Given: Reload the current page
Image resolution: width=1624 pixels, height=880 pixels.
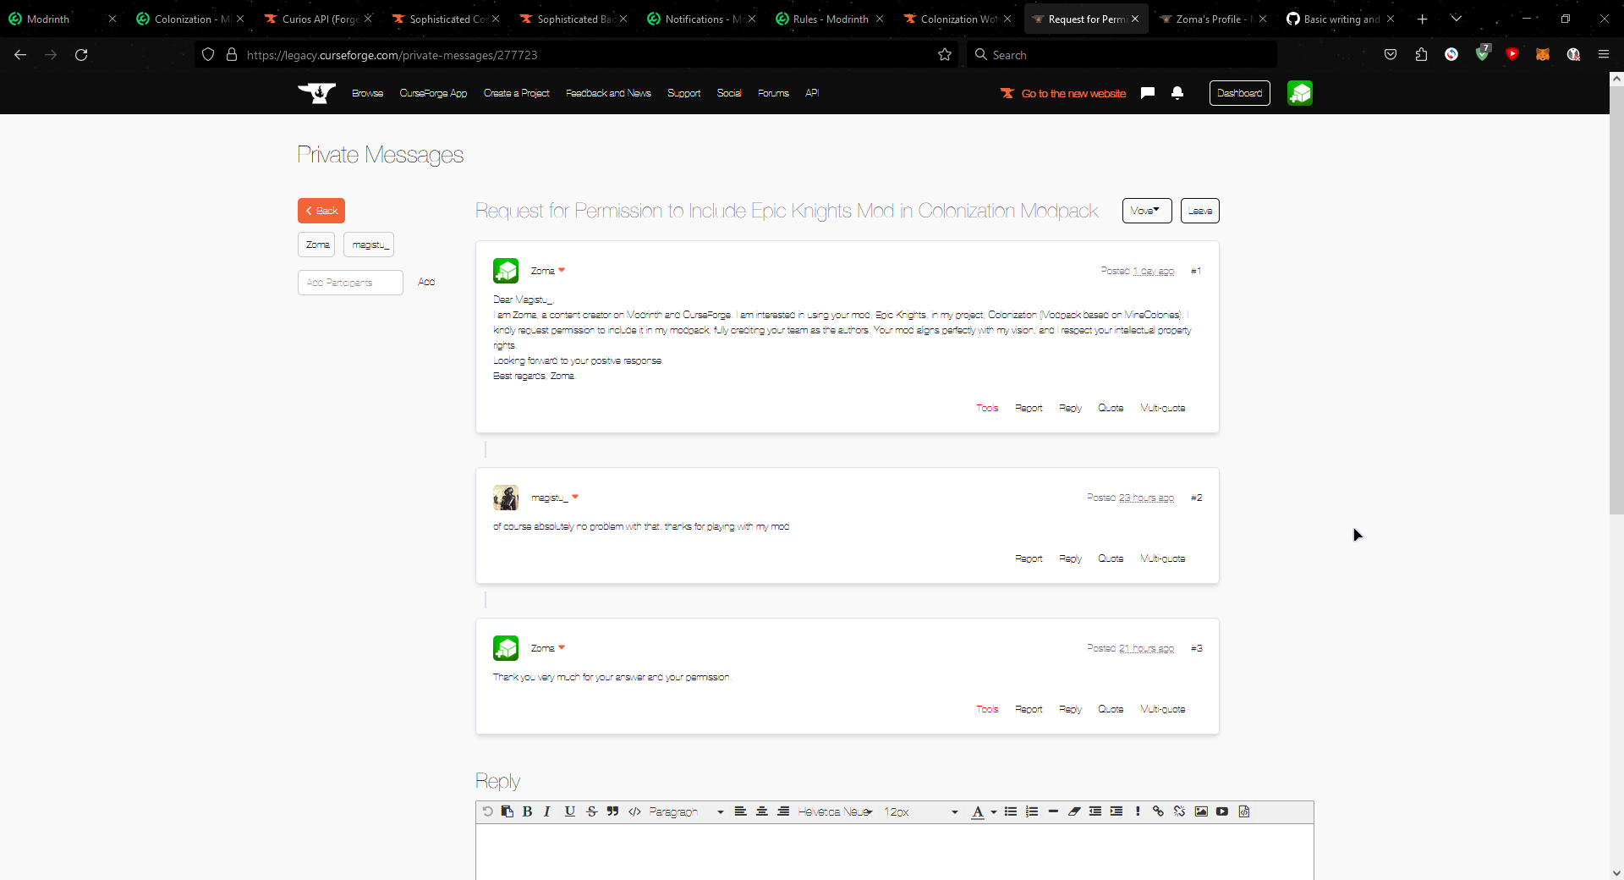Looking at the screenshot, I should [x=81, y=55].
